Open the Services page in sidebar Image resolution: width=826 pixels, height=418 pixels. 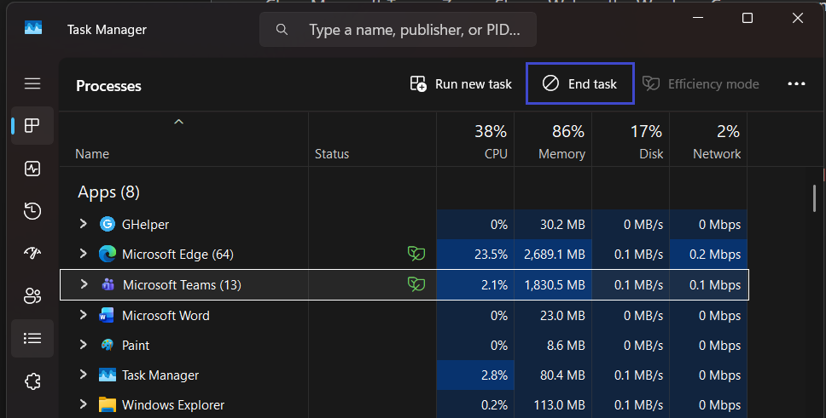click(32, 381)
